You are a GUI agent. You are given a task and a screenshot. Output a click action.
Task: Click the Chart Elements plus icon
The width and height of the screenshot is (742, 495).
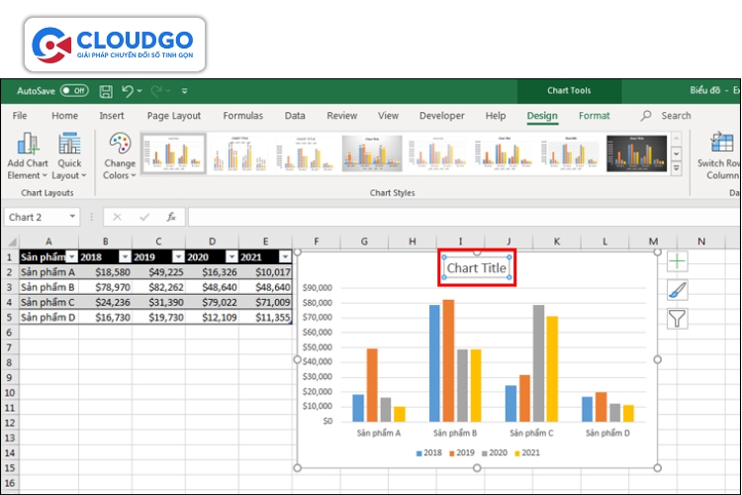tap(677, 261)
